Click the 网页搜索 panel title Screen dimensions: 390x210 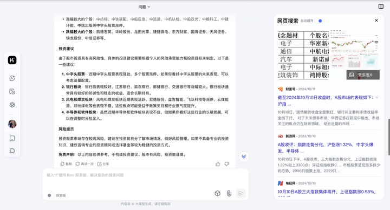tap(288, 21)
